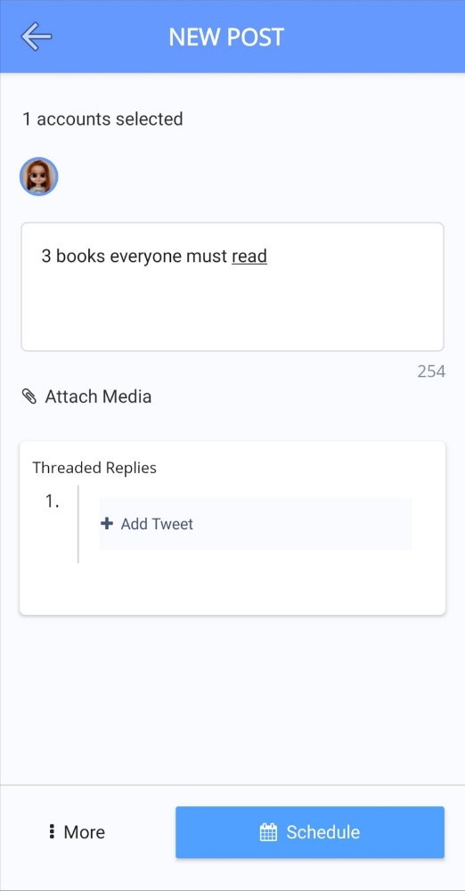Open the Attach Media option

click(x=87, y=396)
